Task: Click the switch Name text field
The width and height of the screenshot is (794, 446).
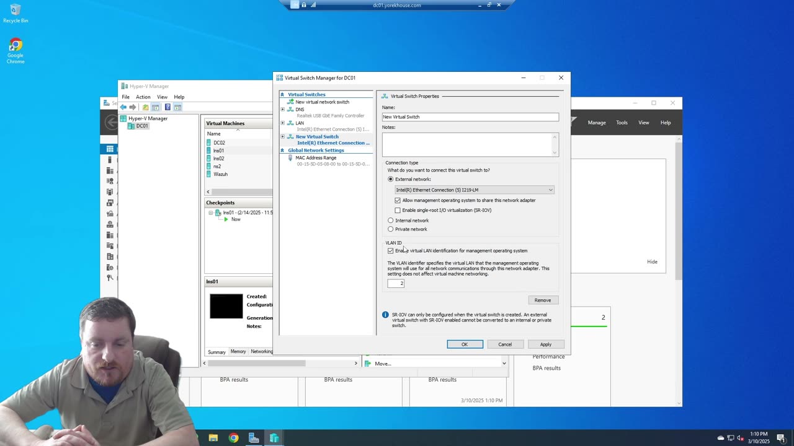Action: (470, 116)
